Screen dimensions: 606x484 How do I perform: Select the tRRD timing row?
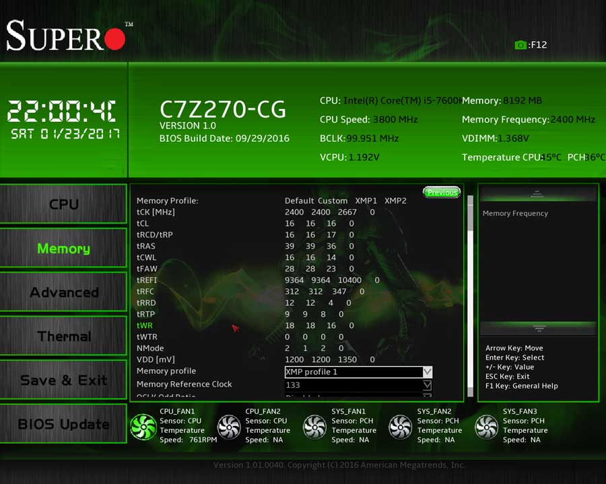(244, 302)
